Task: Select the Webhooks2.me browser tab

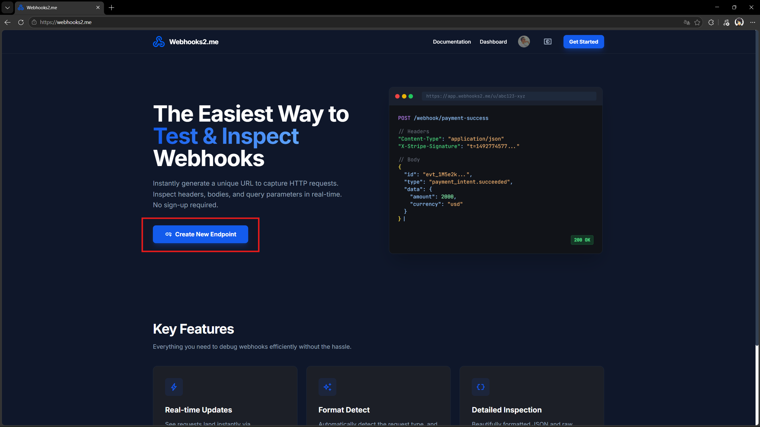Action: click(x=59, y=8)
